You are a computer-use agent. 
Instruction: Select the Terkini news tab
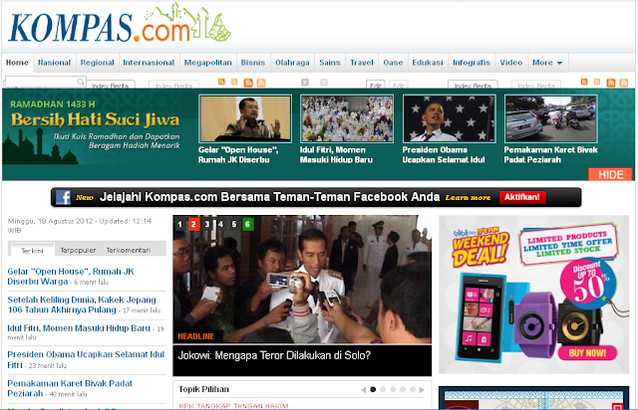click(x=32, y=251)
